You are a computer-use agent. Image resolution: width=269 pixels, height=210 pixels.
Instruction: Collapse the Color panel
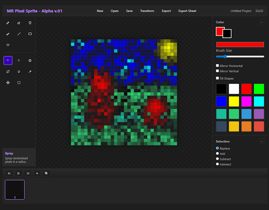tap(262, 22)
